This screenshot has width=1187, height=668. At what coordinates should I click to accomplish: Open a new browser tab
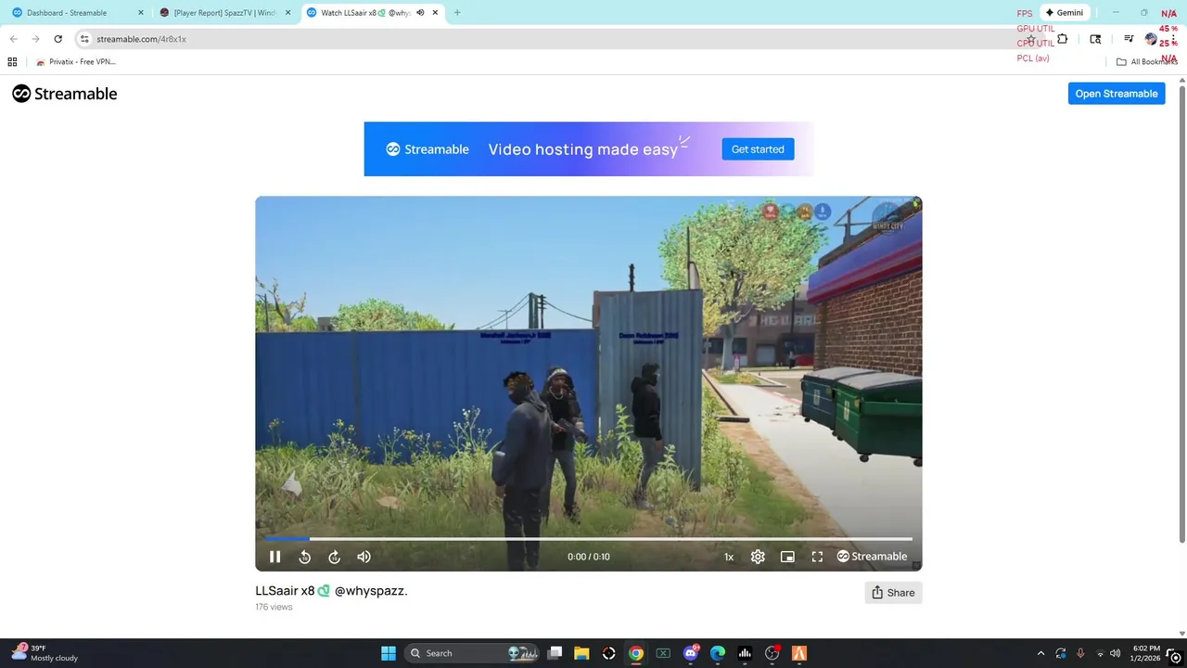(457, 13)
